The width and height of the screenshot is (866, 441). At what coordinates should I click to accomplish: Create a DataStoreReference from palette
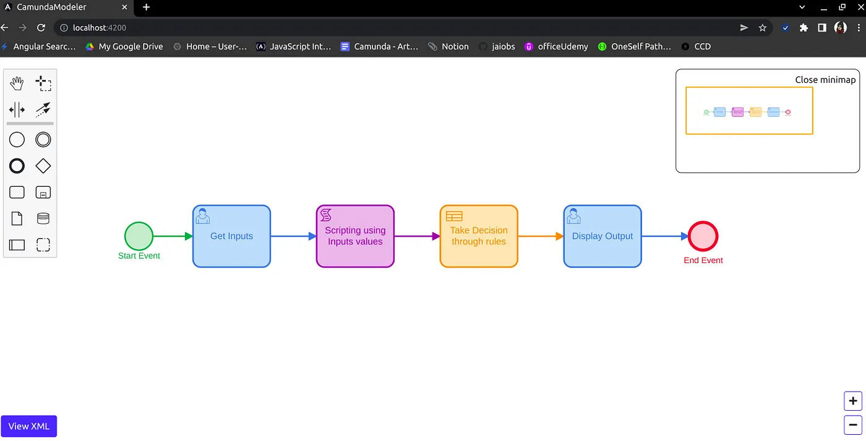coord(43,219)
